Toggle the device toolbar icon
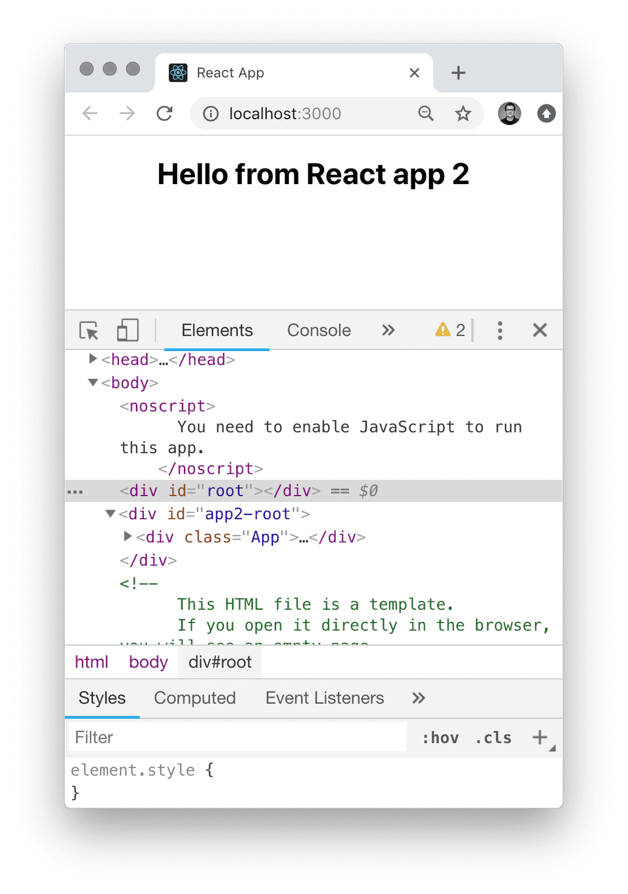628x894 pixels. click(127, 330)
